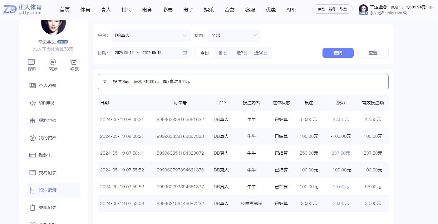
Task: Expand the 状态 全部 dropdown
Action: (x=234, y=35)
